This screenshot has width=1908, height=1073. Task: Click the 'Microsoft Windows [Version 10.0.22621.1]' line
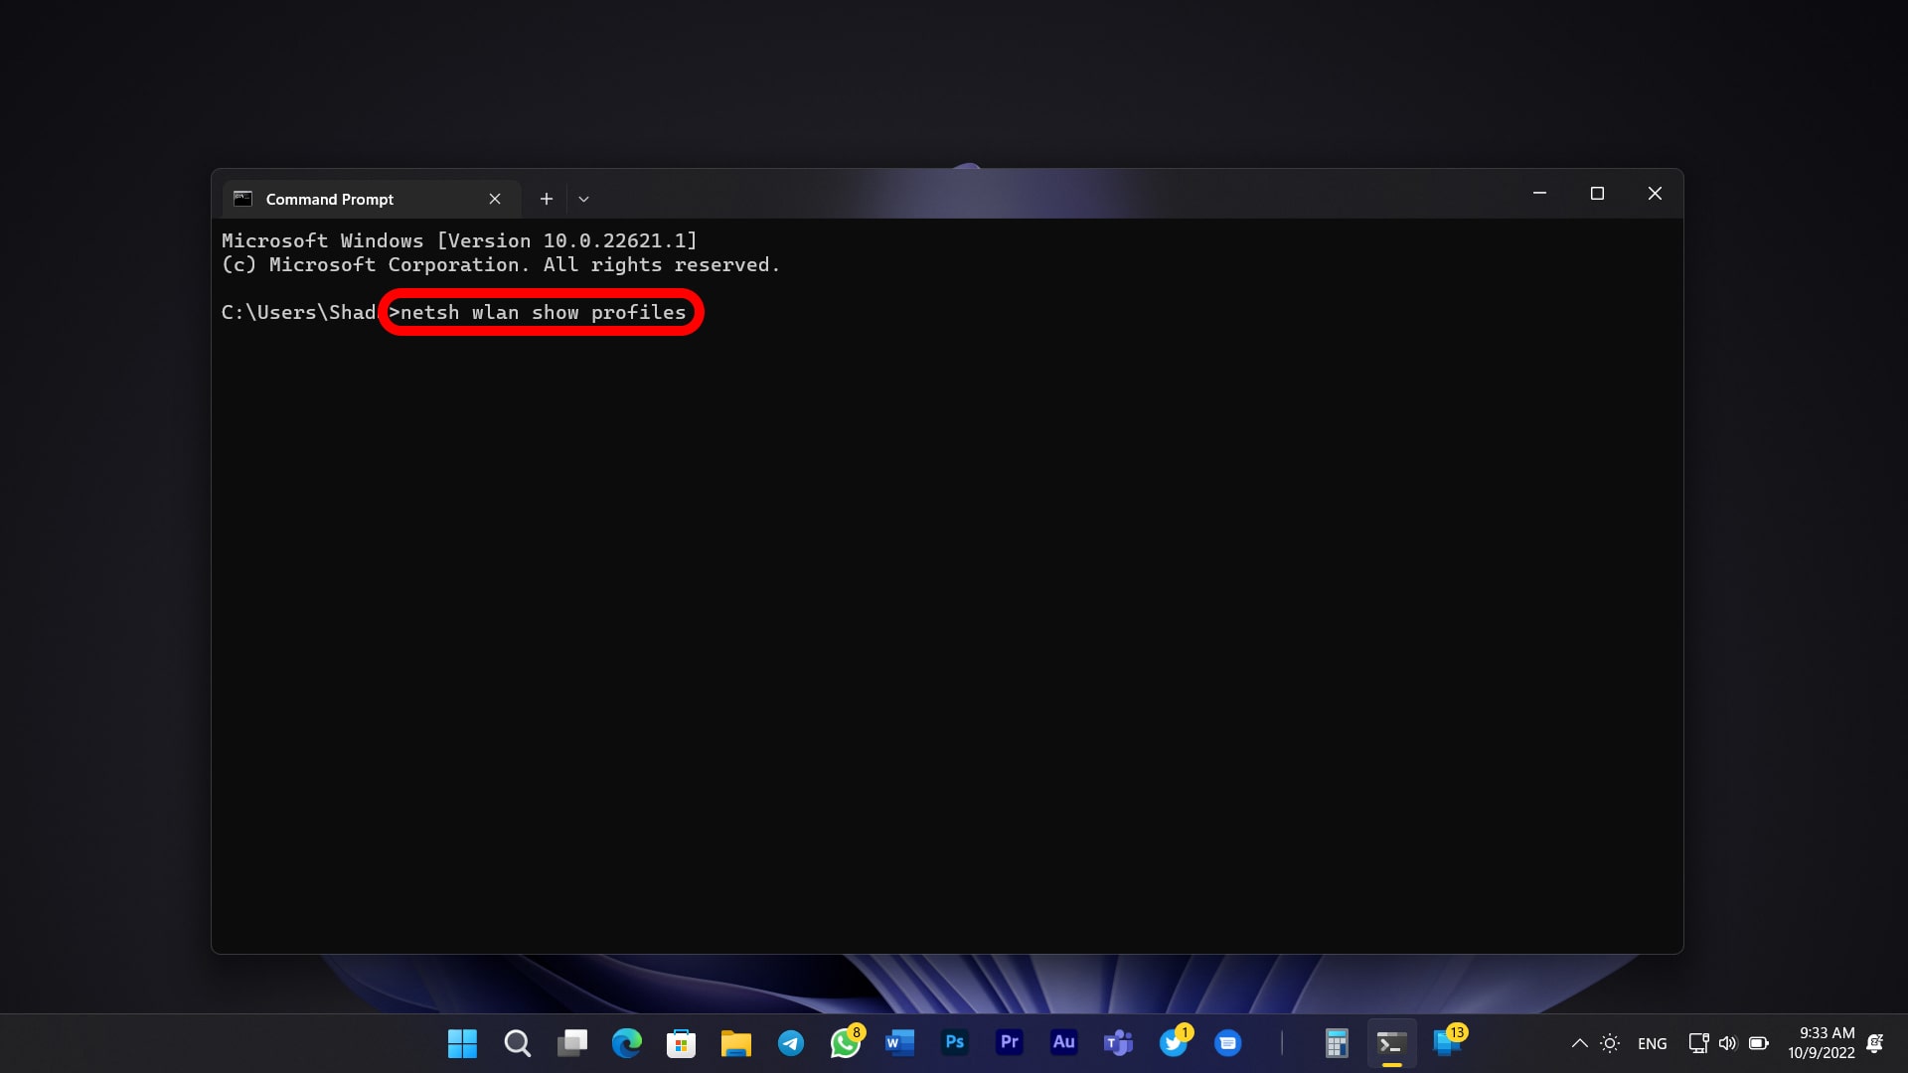(x=459, y=240)
